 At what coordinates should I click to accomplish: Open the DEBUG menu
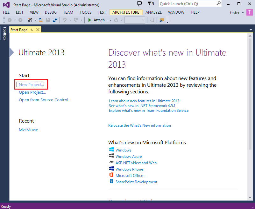[x=51, y=12]
